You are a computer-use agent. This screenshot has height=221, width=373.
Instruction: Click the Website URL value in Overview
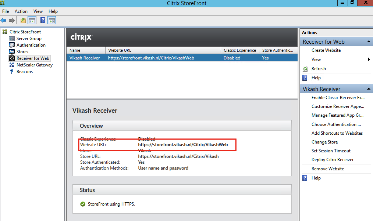point(183,145)
